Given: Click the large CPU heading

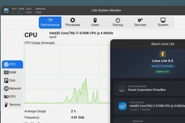Looking at the screenshot, I should 31,35.
